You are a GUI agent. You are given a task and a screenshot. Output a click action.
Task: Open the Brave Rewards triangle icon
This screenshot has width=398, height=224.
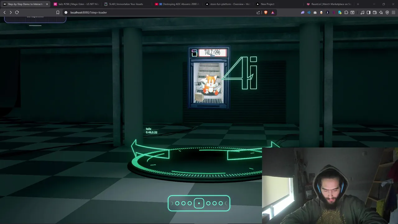tap(272, 12)
